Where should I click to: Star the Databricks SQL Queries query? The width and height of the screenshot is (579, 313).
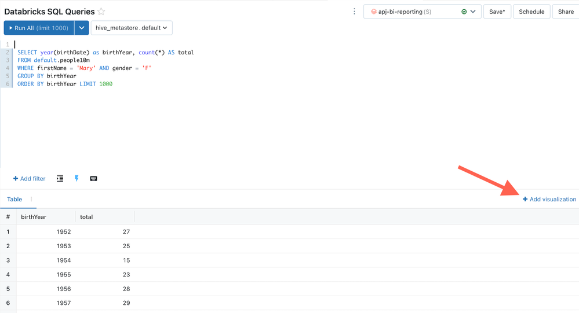click(101, 12)
